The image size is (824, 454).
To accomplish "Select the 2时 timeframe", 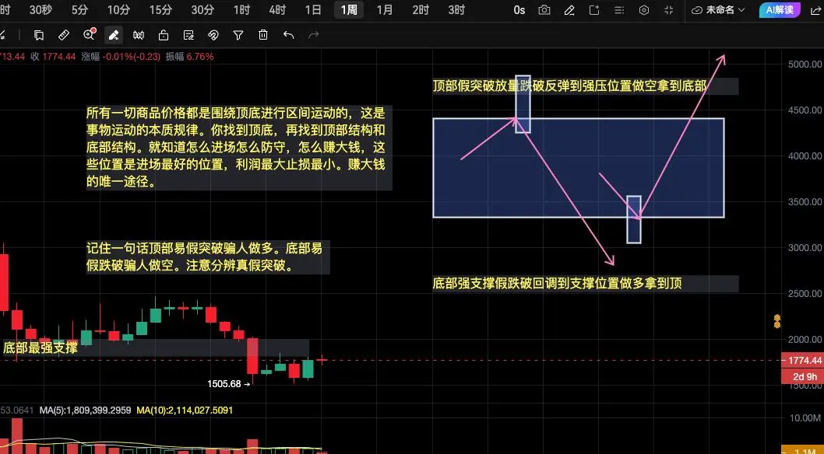I will pos(421,10).
